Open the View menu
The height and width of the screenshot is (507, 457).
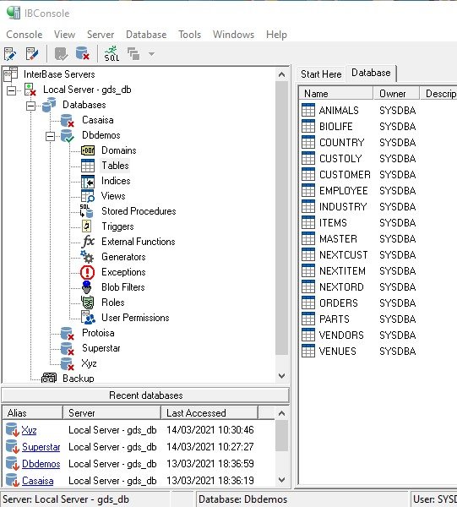click(x=65, y=35)
